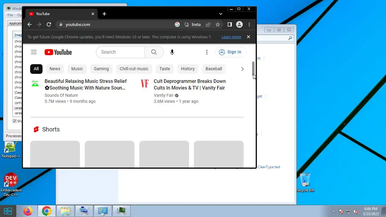The width and height of the screenshot is (386, 217).
Task: Reload the YouTube page
Action: [49, 24]
